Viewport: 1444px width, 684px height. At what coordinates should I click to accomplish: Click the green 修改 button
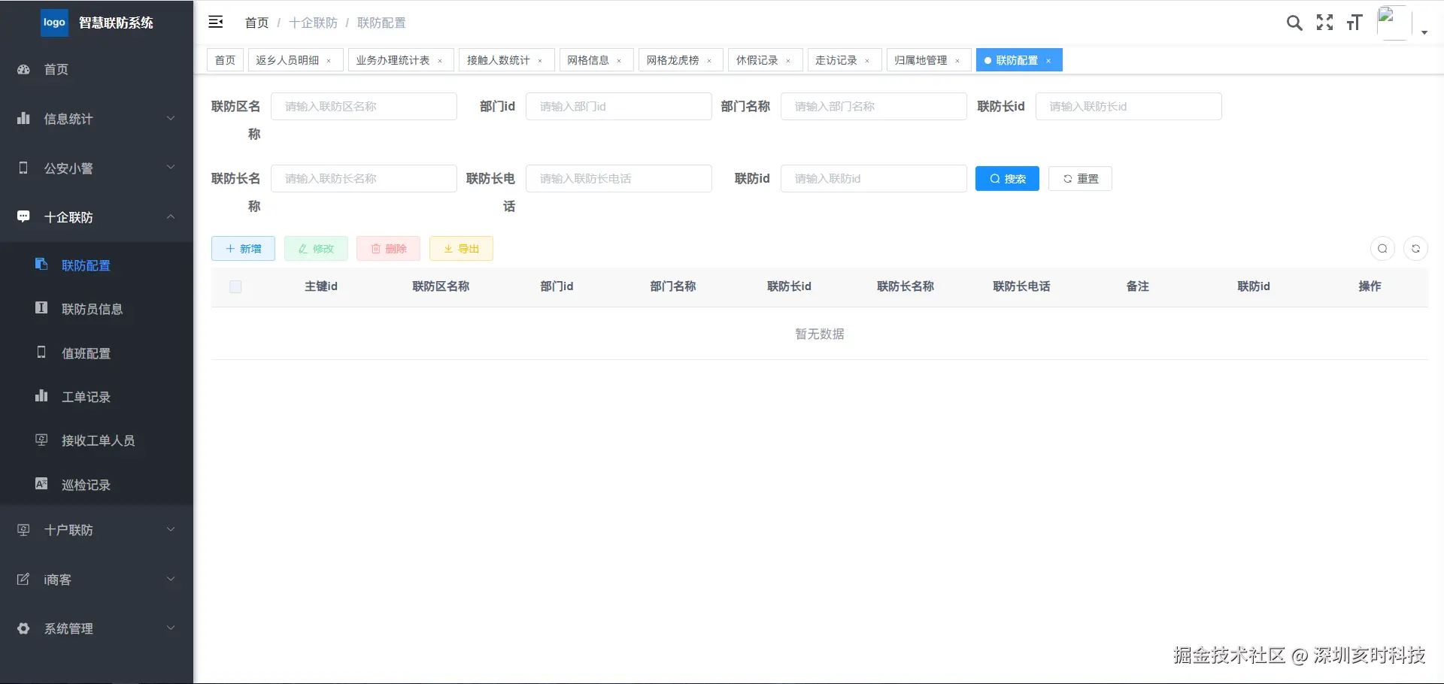point(316,249)
